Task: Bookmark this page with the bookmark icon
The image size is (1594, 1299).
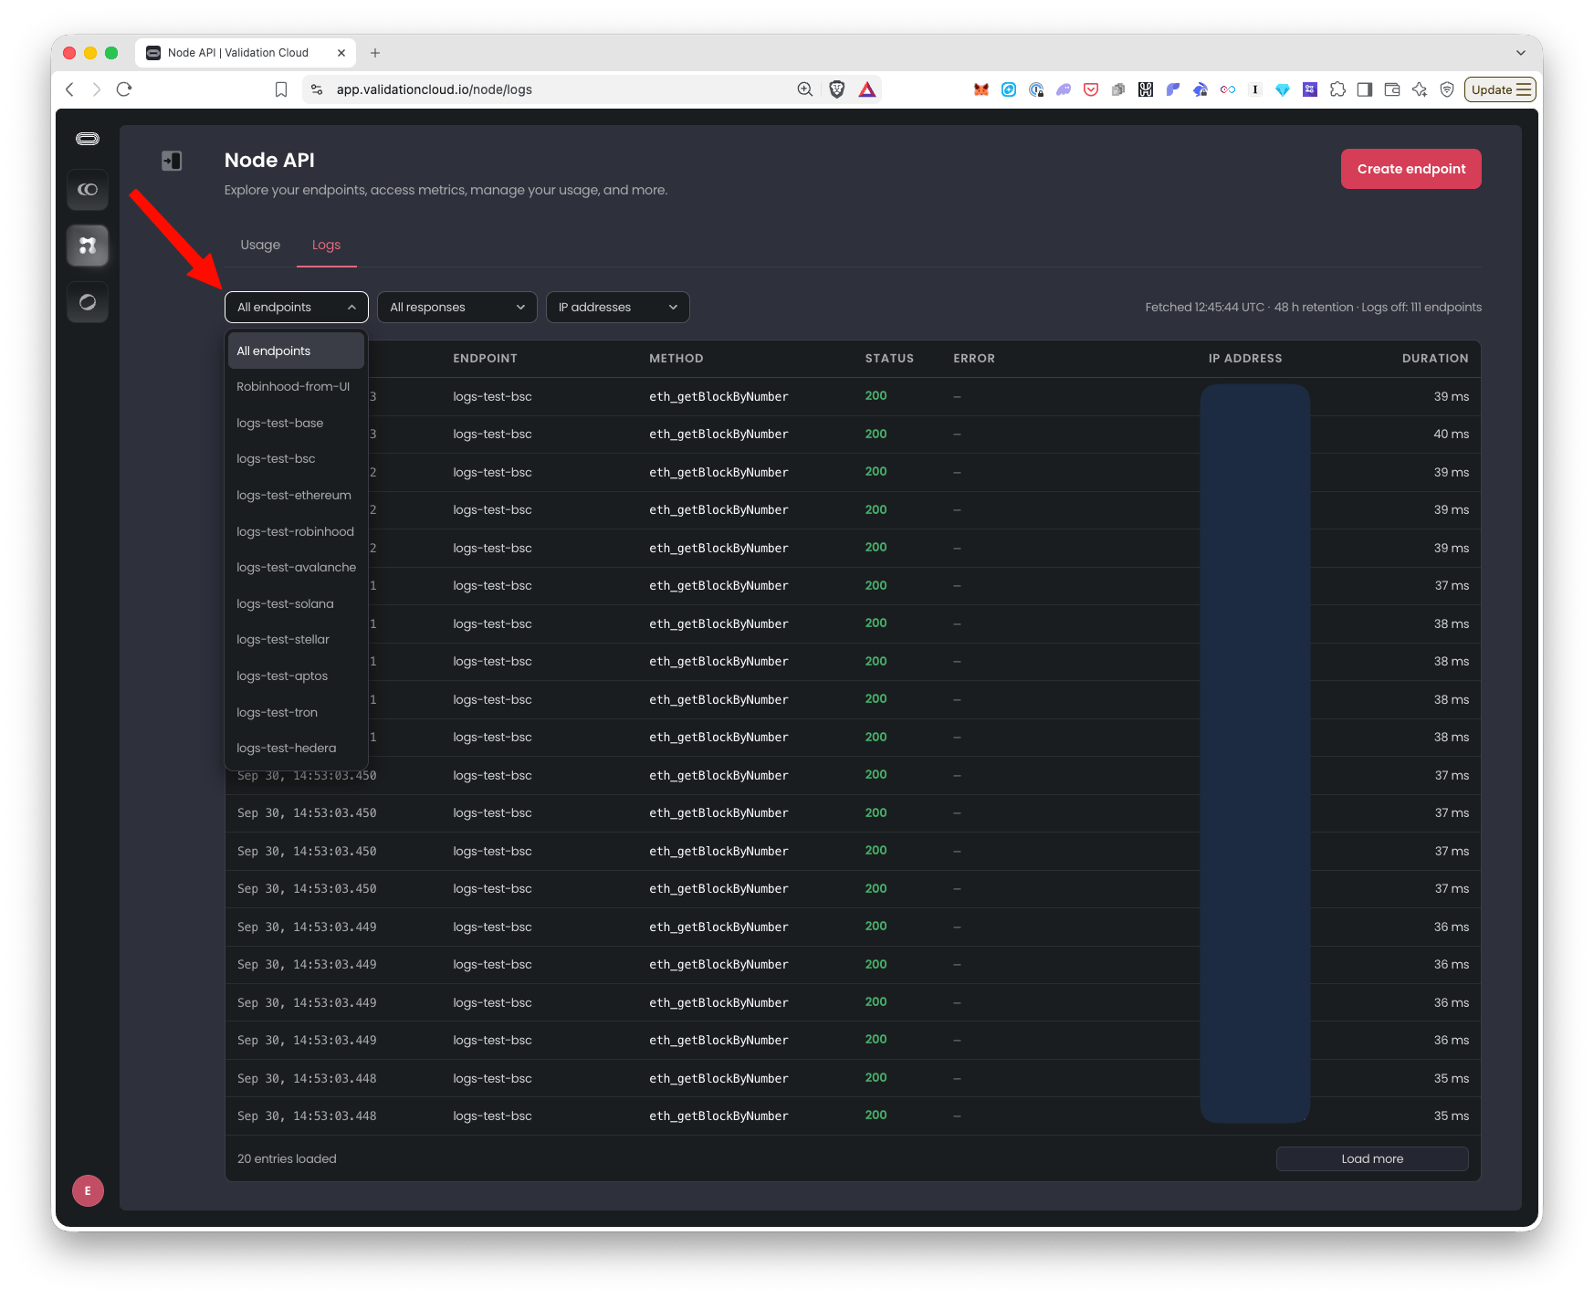Action: [x=281, y=89]
